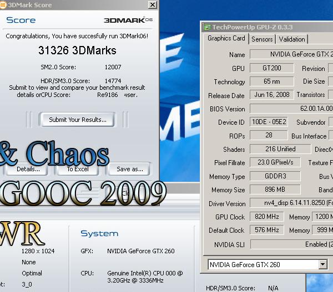This screenshot has width=333, height=292.
Task: Select the 3_0 shader target value
Action: click(x=27, y=284)
